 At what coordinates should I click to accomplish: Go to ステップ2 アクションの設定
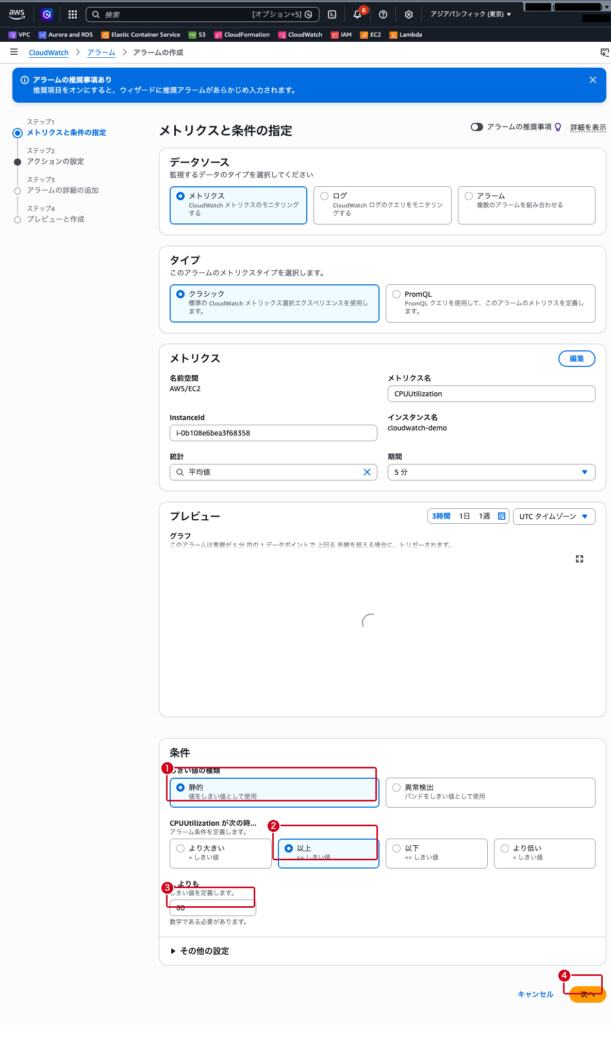pyautogui.click(x=55, y=162)
